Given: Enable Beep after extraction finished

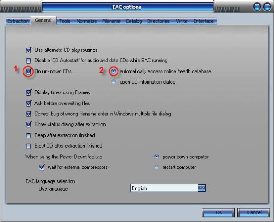Looking at the screenshot, I should pyautogui.click(x=28, y=135).
